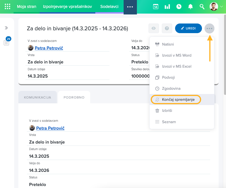Switch to the Komunikacija tab
This screenshot has height=188, width=226.
point(38,97)
